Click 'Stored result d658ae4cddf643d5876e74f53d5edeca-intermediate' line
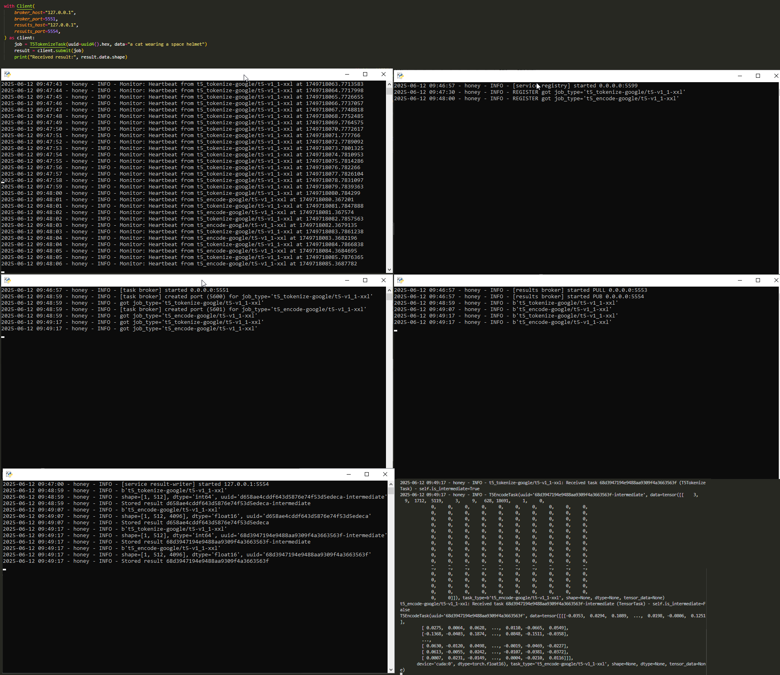 pos(157,503)
